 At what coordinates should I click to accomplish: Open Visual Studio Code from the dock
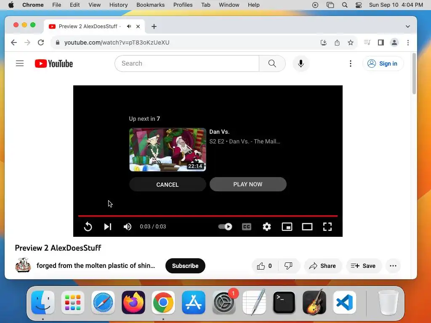344,302
